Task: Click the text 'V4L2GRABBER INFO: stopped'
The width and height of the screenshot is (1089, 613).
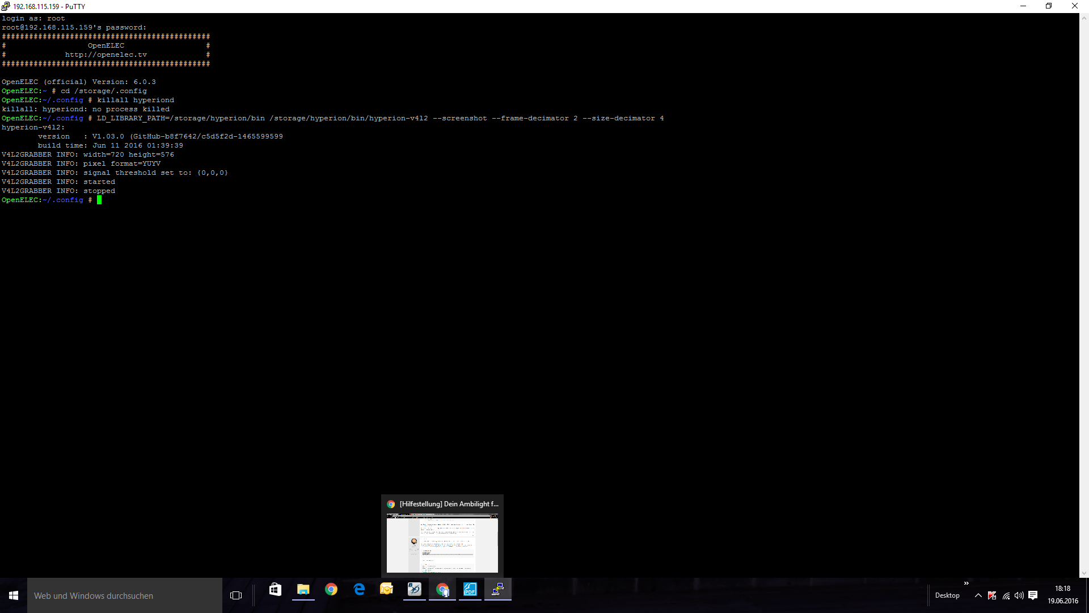Action: tap(58, 191)
